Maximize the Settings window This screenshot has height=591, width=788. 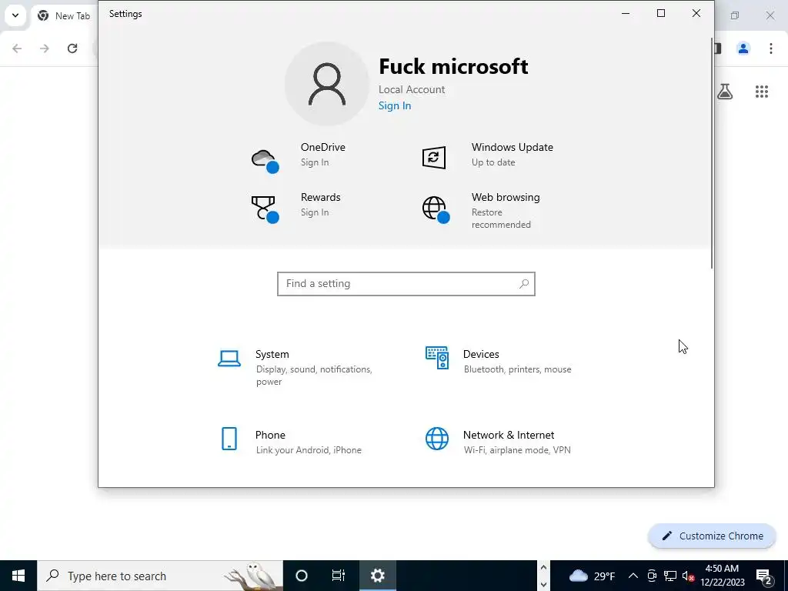pos(661,14)
